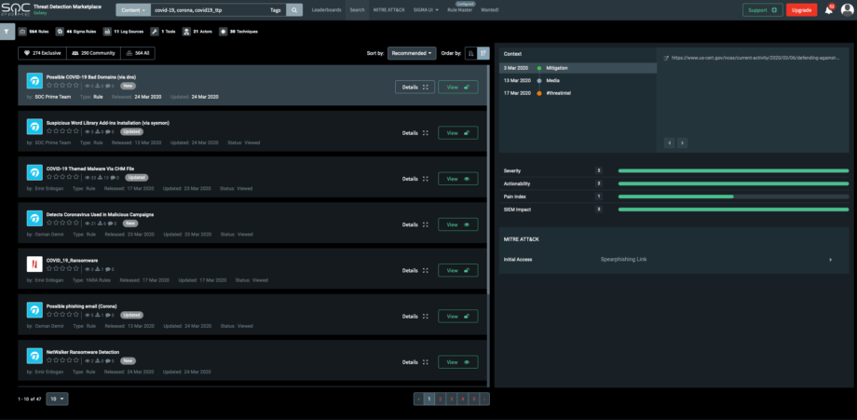This screenshot has height=420, width=857.
Task: Click the Pain Index score bar
Action: click(733, 196)
